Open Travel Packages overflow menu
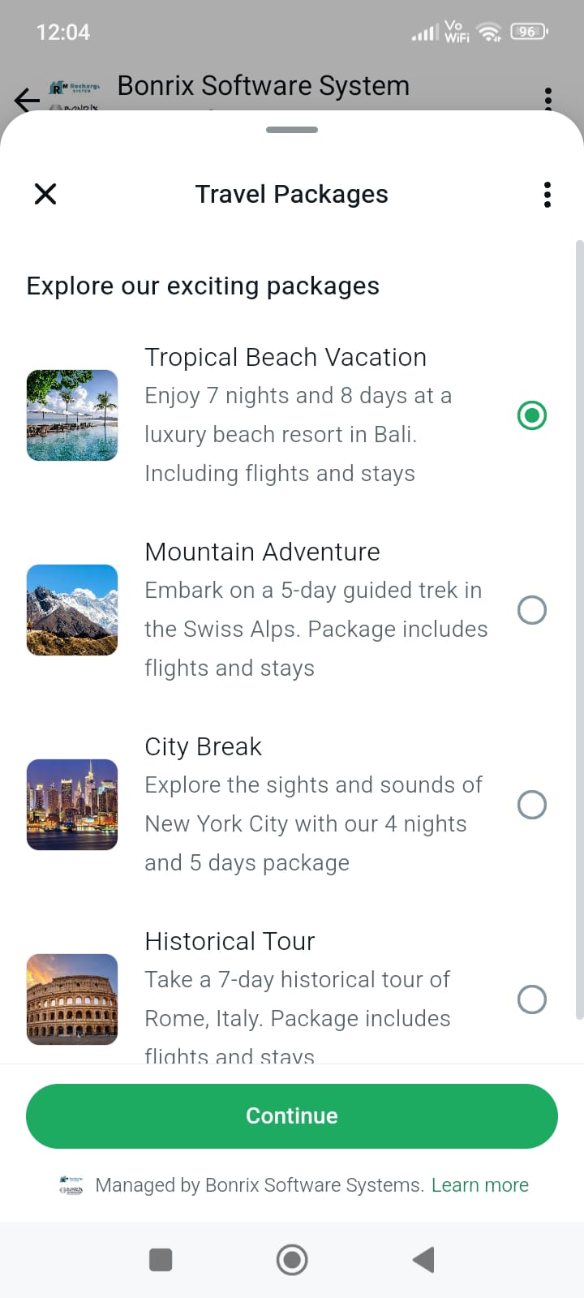Viewport: 584px width, 1298px height. coord(547,195)
